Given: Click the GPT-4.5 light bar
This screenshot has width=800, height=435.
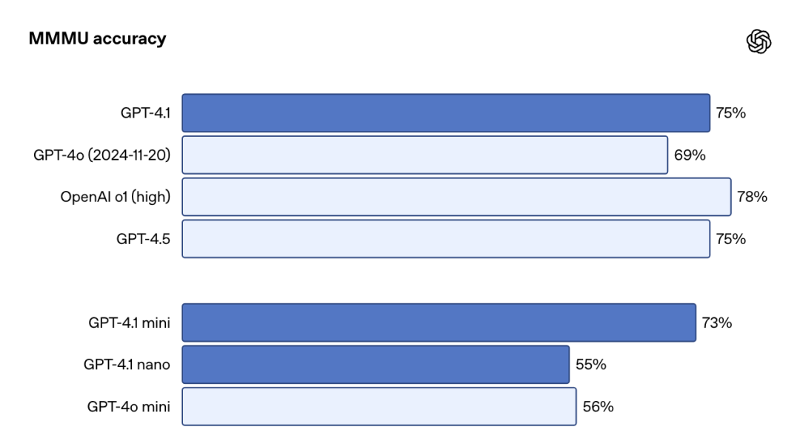Looking at the screenshot, I should [446, 239].
